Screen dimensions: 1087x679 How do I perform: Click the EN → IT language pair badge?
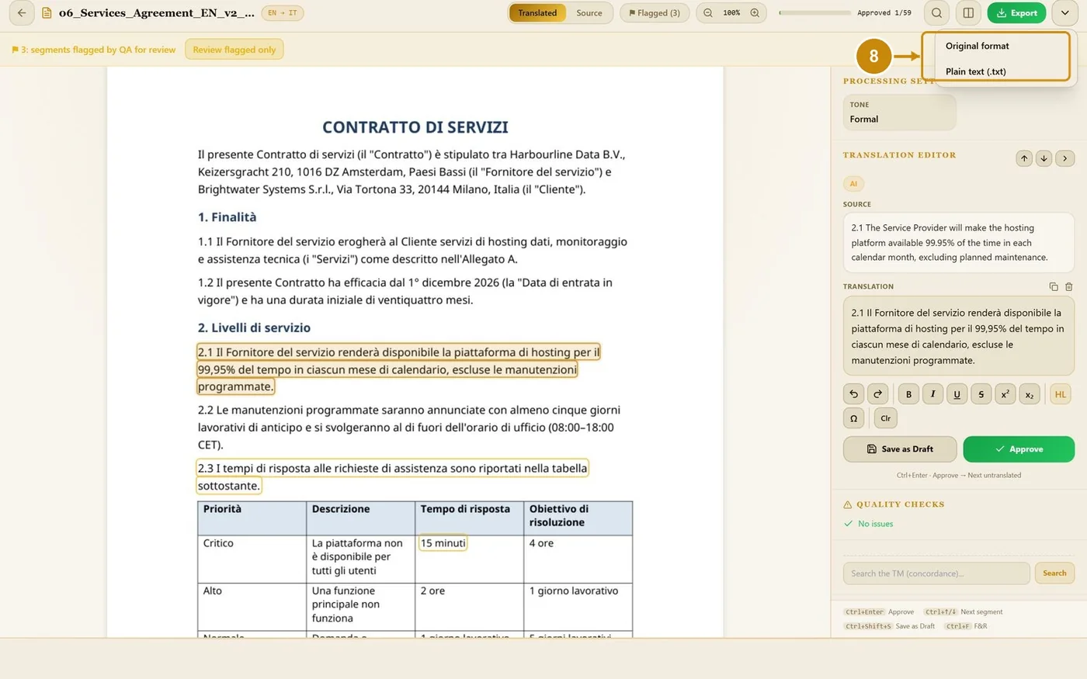coord(283,13)
